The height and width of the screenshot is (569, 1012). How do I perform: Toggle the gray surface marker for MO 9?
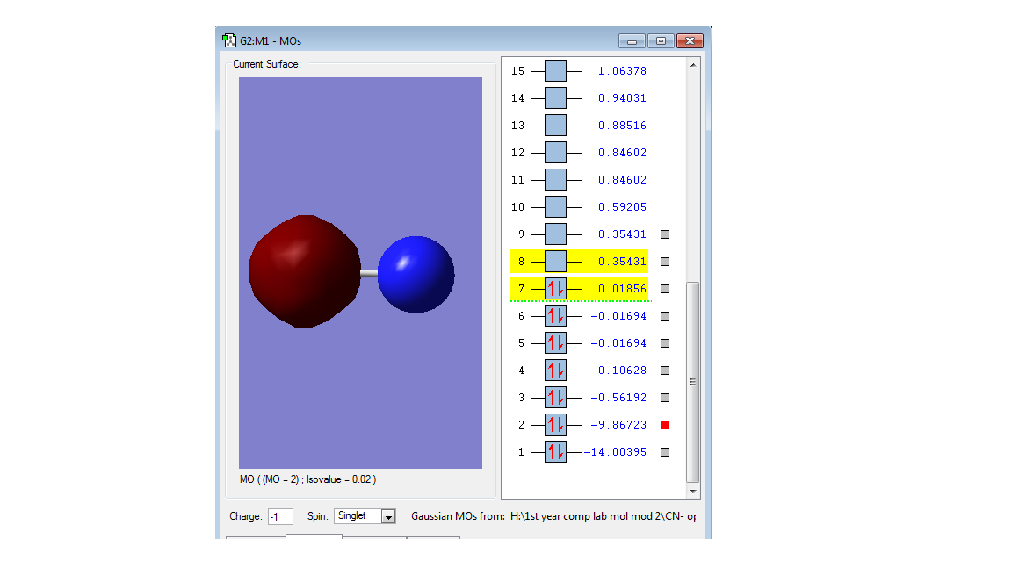[x=665, y=234]
